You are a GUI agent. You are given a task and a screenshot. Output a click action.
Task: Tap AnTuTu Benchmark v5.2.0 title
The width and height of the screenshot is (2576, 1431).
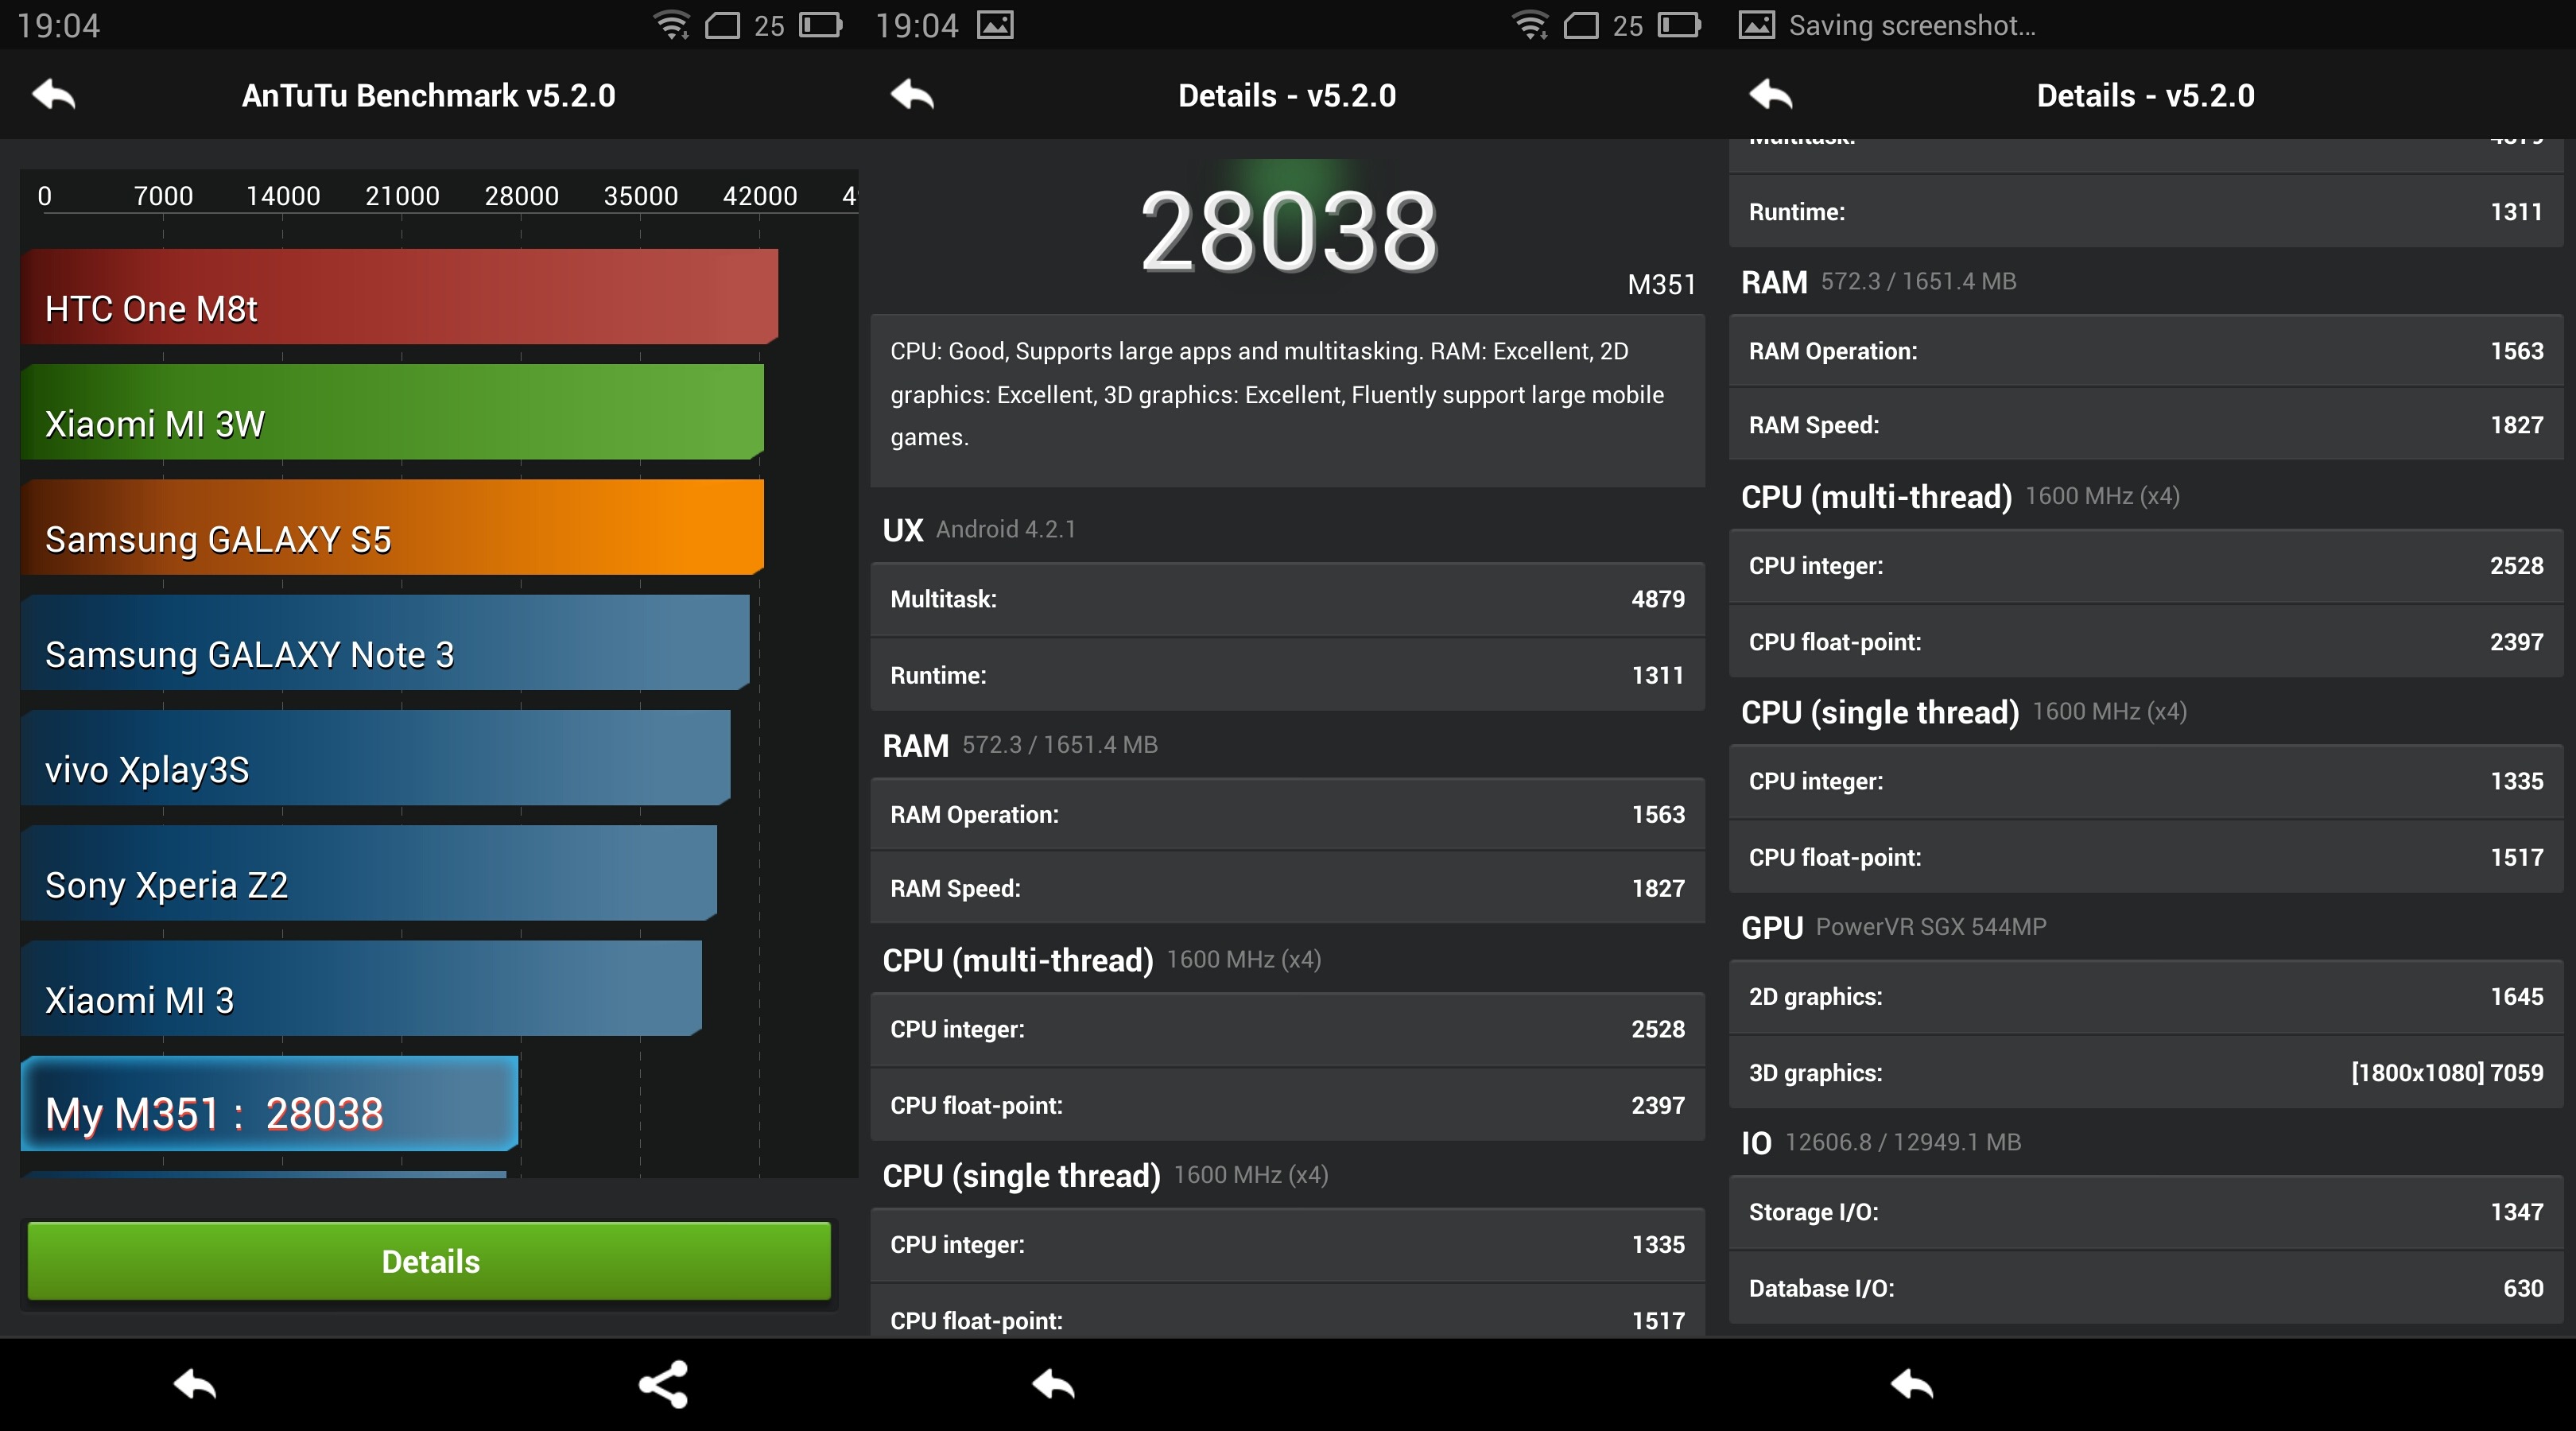click(x=429, y=95)
